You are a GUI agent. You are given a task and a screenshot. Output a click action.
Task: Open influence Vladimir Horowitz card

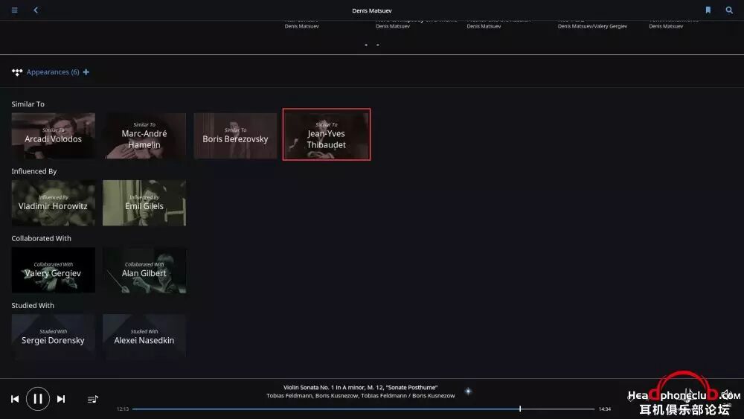[x=53, y=202]
